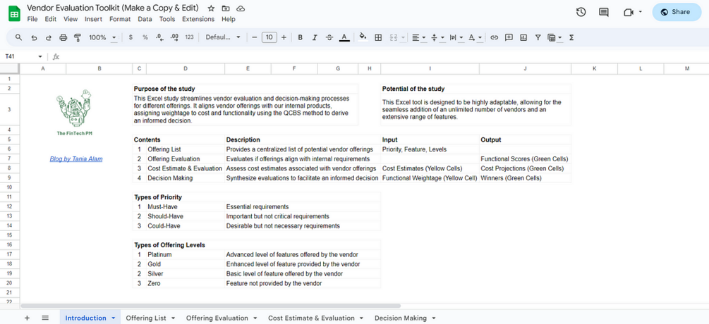The width and height of the screenshot is (709, 324).
Task: Increase the font size
Action: pos(284,37)
